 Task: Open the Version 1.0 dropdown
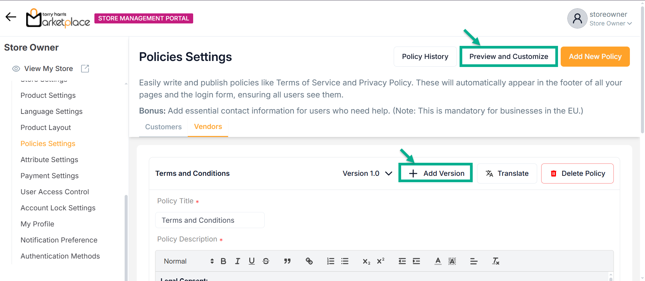click(367, 173)
